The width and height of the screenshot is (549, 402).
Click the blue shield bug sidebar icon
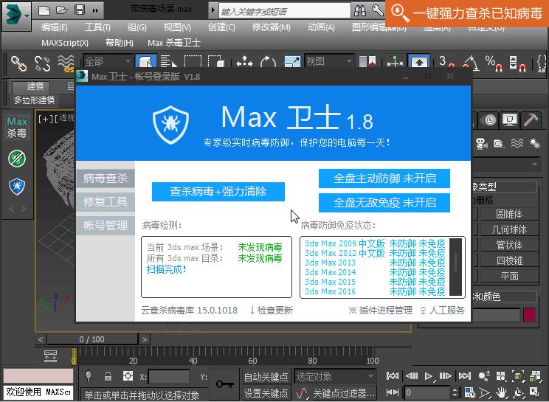pyautogui.click(x=17, y=186)
